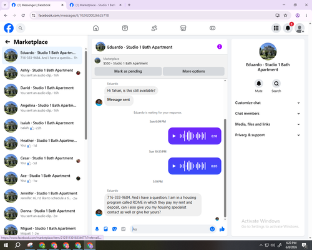Screen dimensions: 312x250
Task: Open a new browser tab
Action: click(129, 5)
